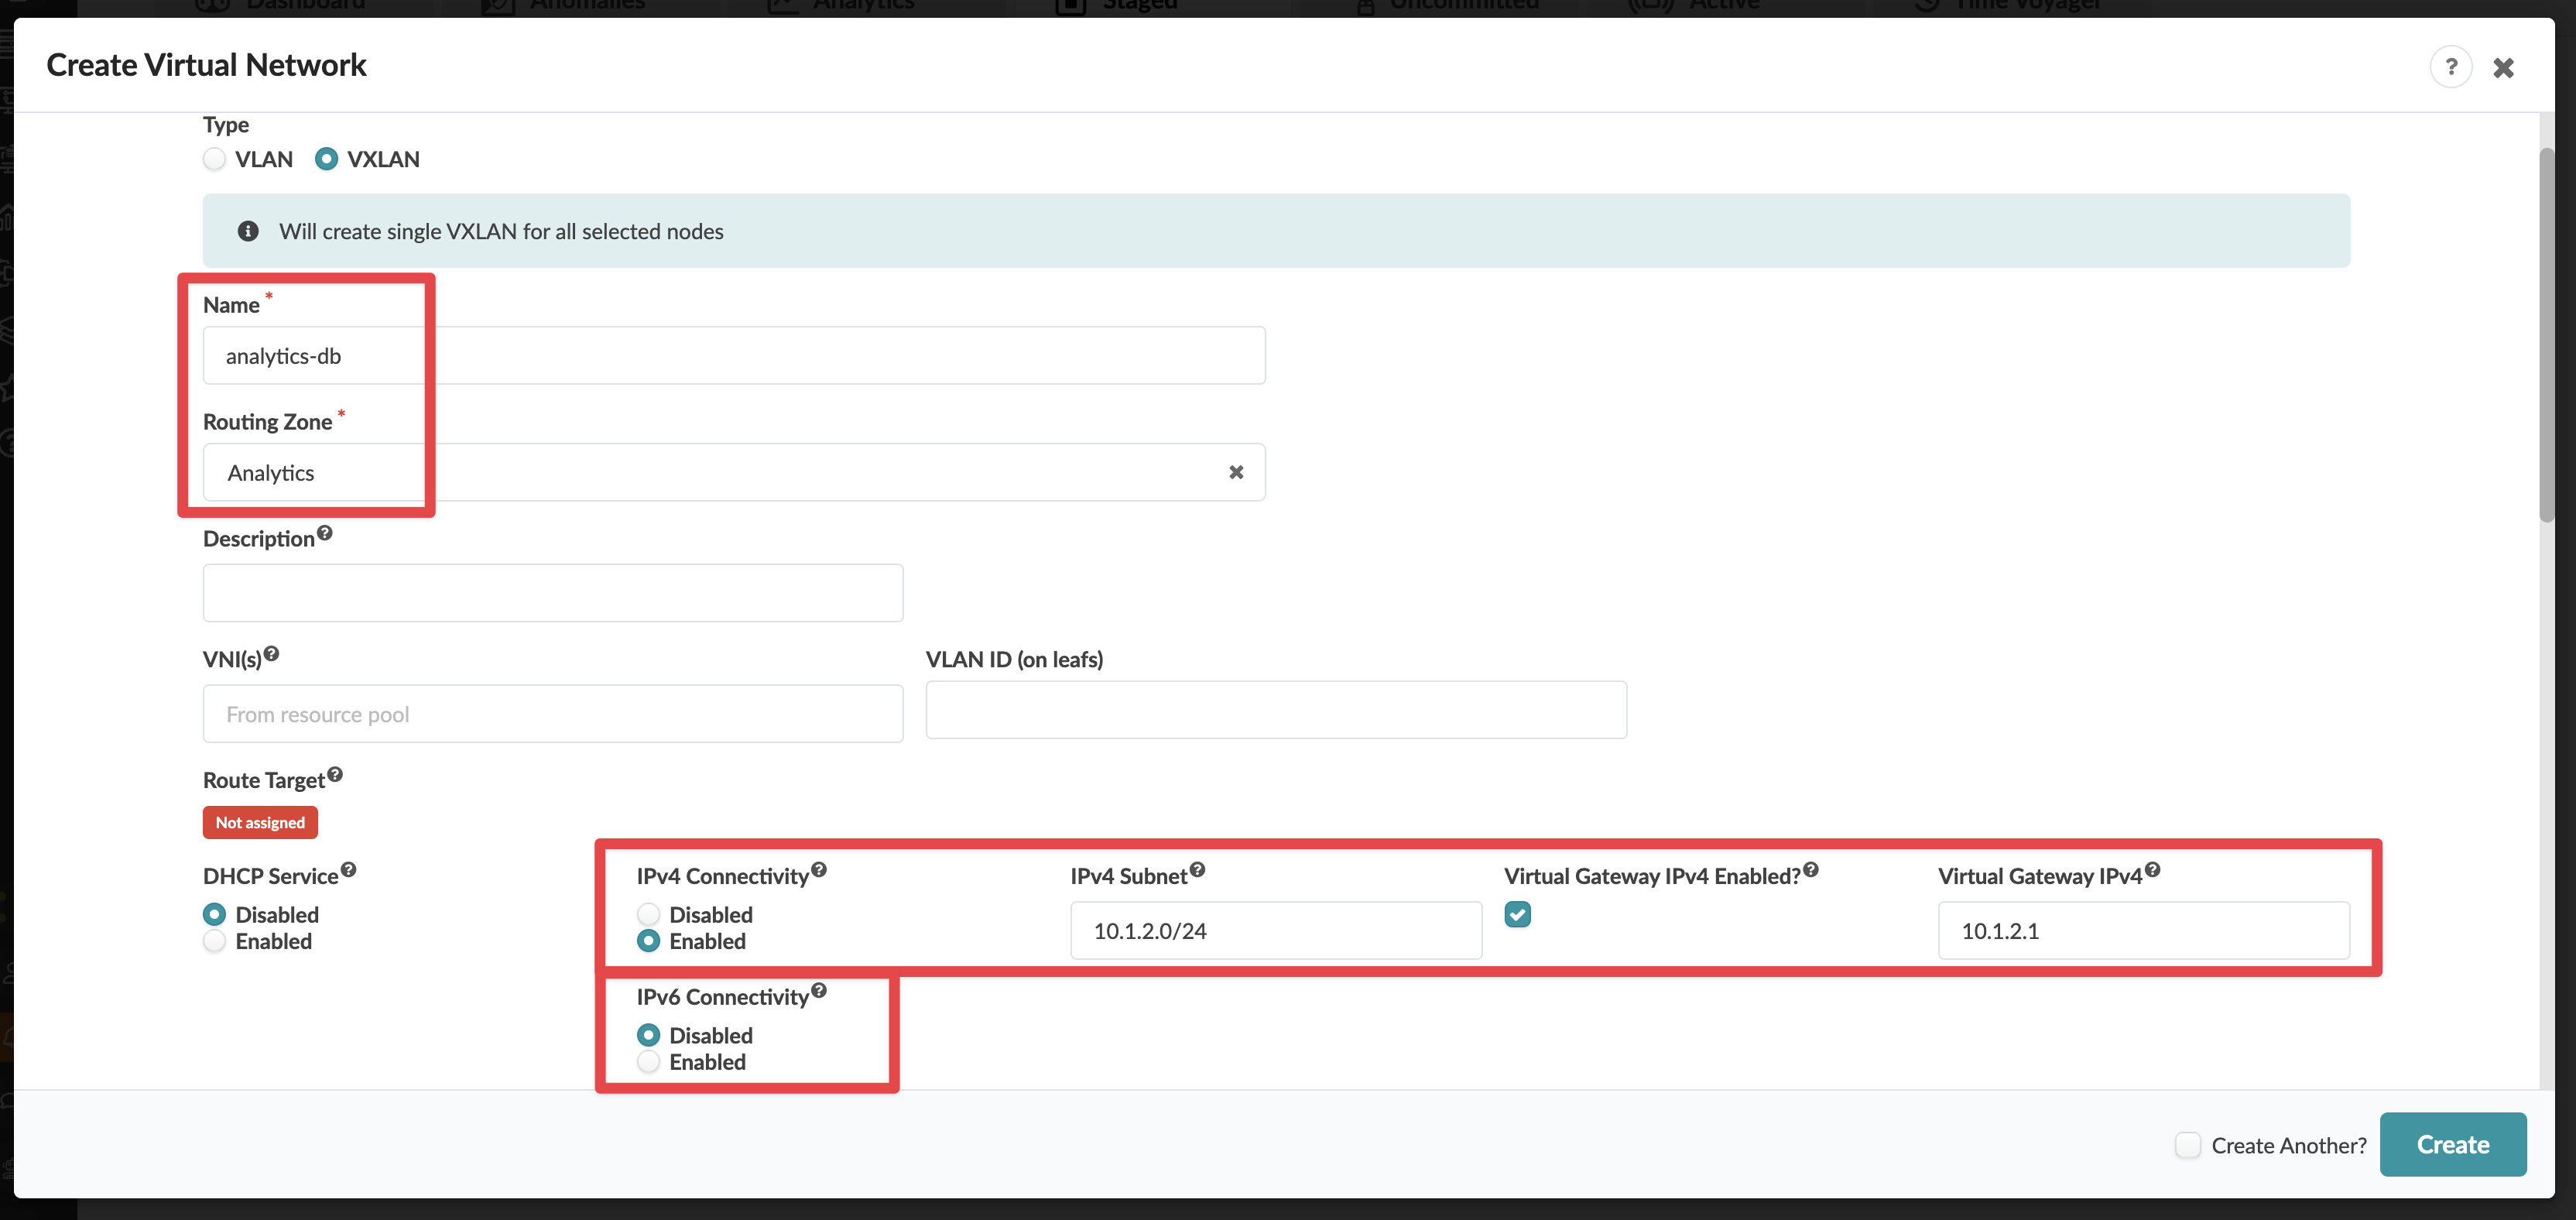2576x1220 pixels.
Task: Click the Name input field
Action: [x=733, y=355]
